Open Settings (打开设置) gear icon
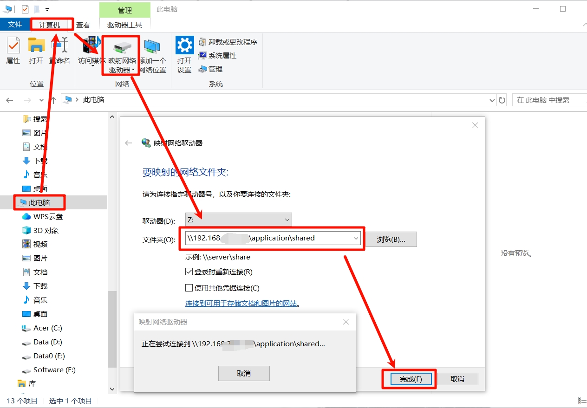 pyautogui.click(x=184, y=55)
